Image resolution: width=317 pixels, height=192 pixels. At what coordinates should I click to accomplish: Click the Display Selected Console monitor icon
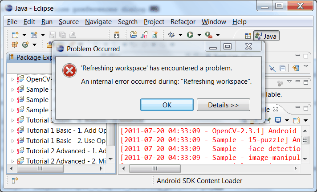[x=278, y=120]
